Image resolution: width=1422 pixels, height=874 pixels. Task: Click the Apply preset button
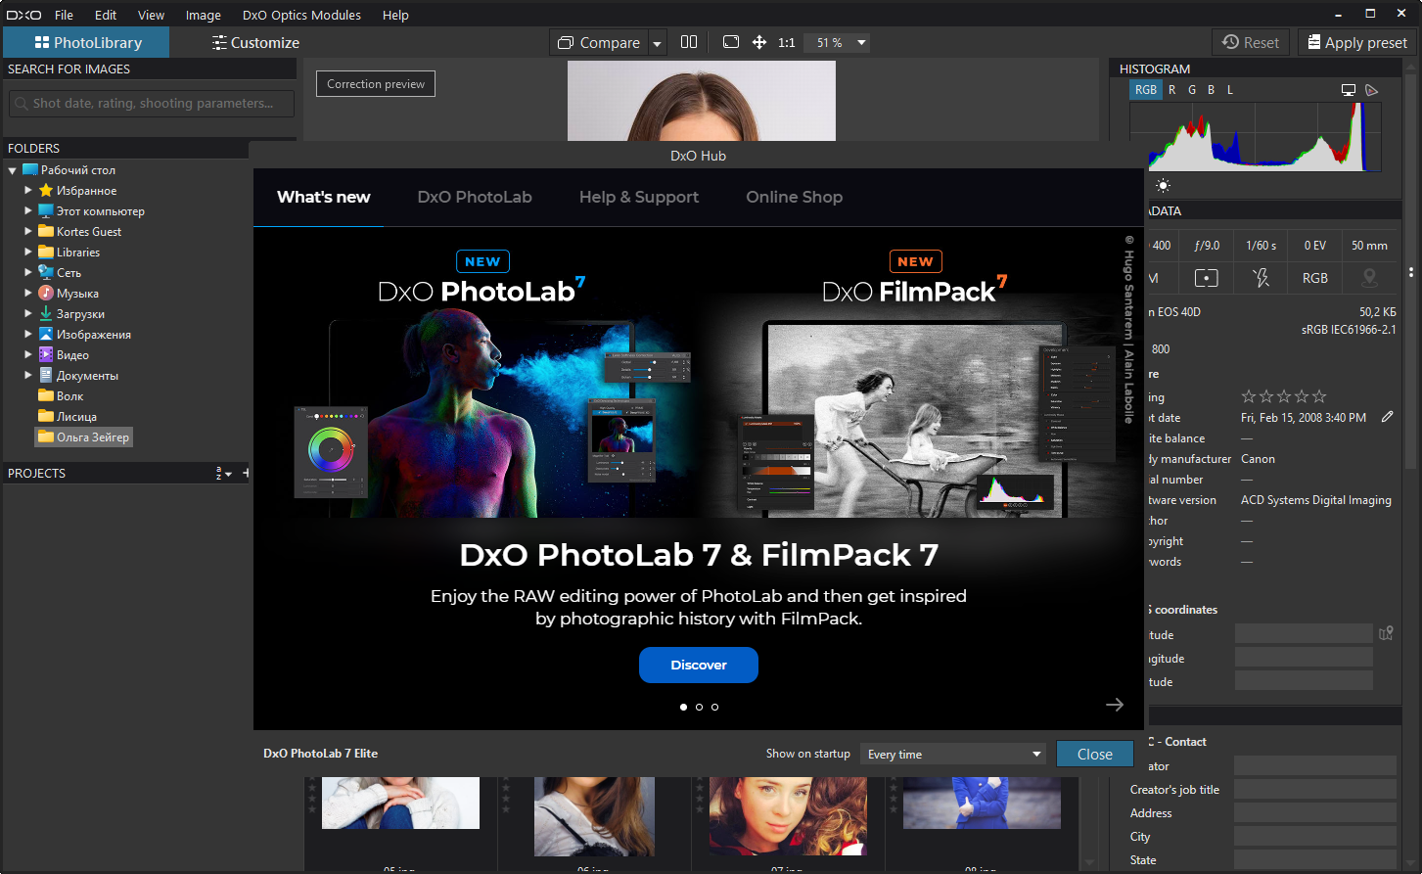[1357, 42]
